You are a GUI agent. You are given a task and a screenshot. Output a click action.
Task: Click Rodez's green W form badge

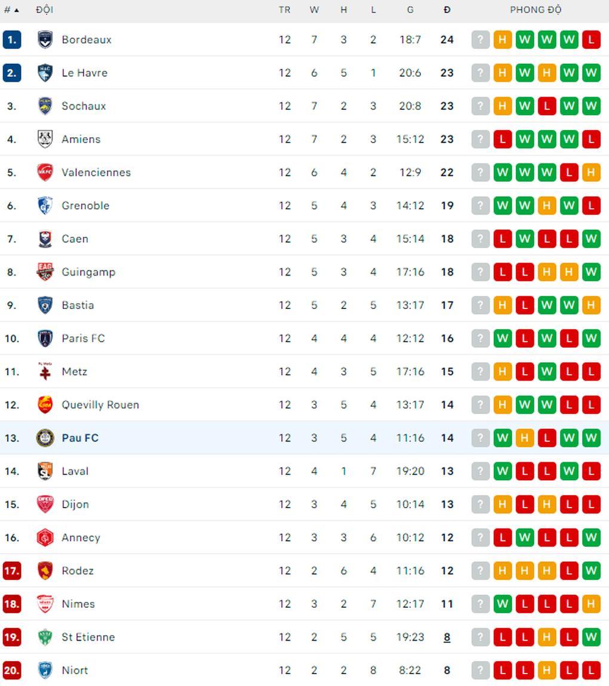(x=591, y=571)
